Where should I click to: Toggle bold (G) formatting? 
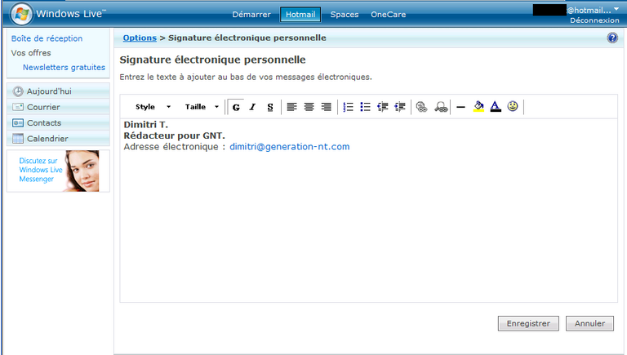[236, 107]
